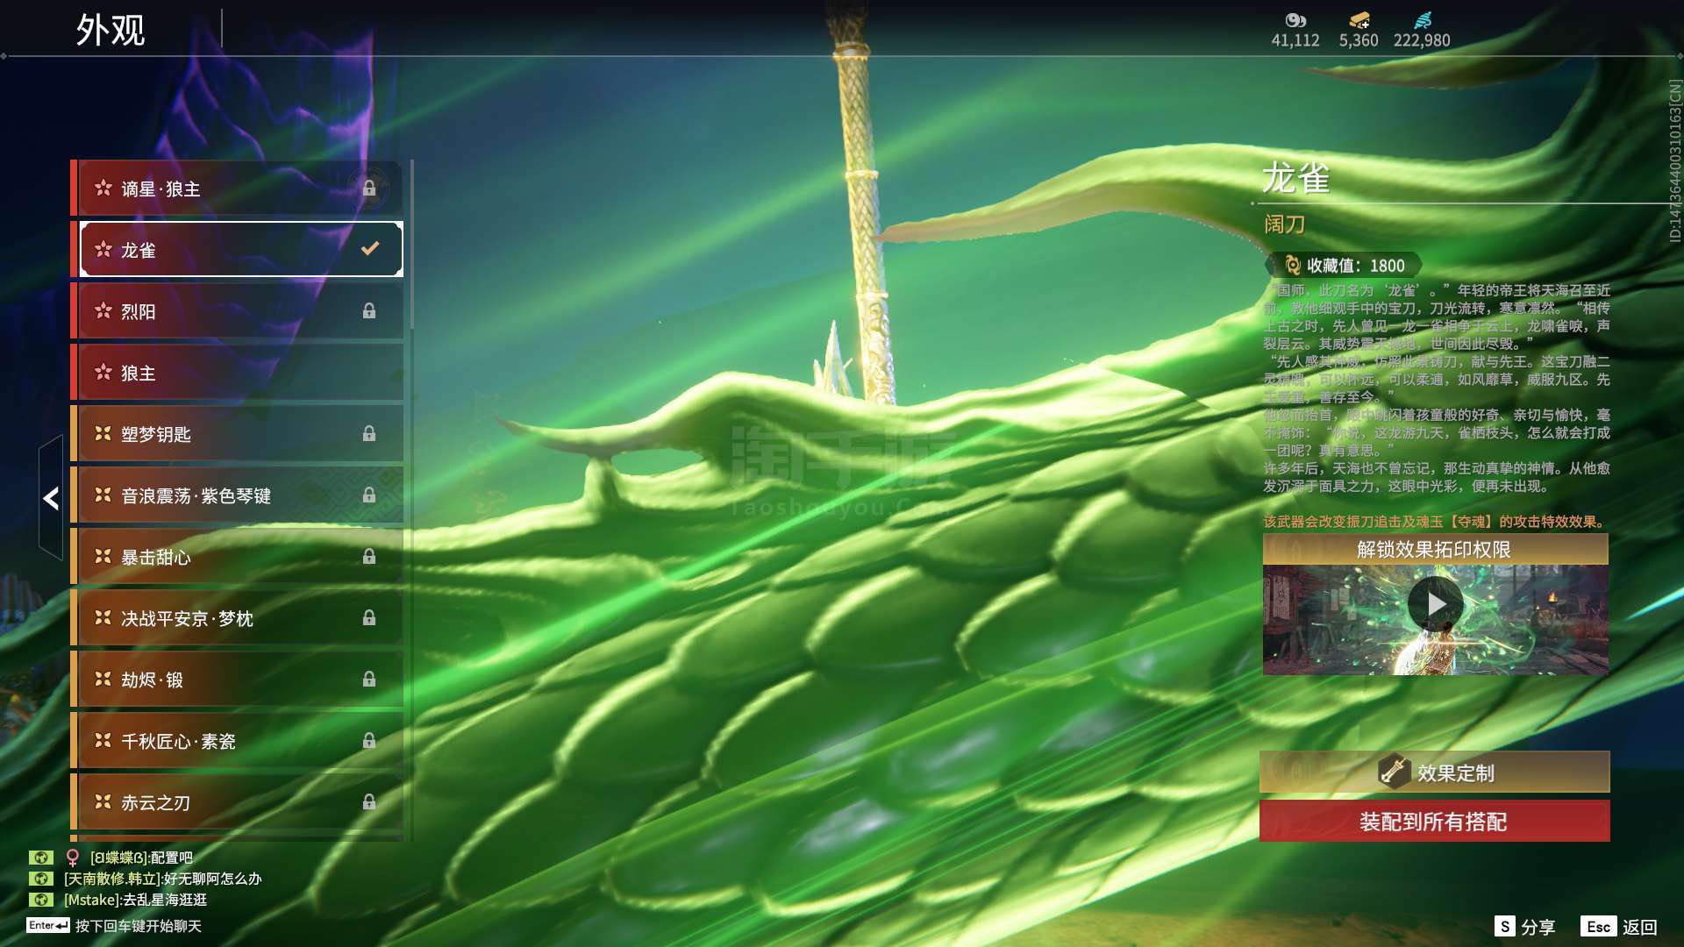Screen dimensions: 1684x947
Task: Play the effect preview video
Action: pyautogui.click(x=1435, y=604)
